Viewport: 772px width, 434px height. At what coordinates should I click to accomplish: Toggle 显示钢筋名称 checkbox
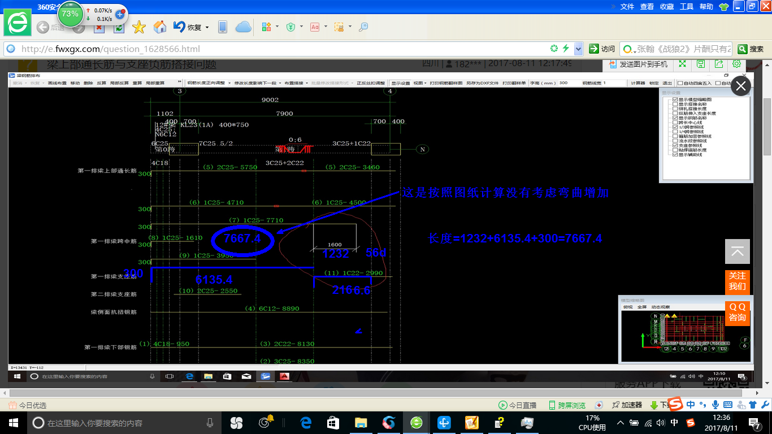click(x=675, y=118)
